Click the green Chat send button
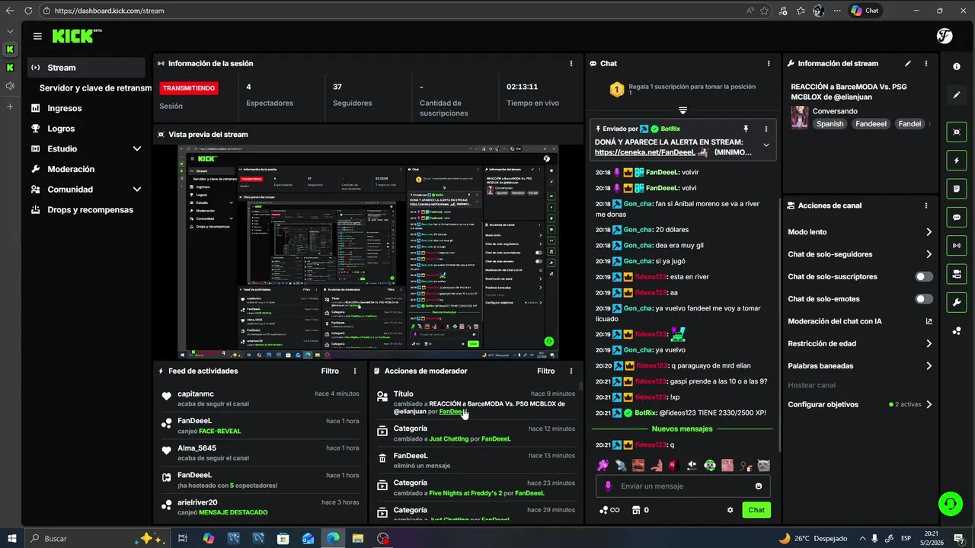This screenshot has height=548, width=975. point(756,510)
